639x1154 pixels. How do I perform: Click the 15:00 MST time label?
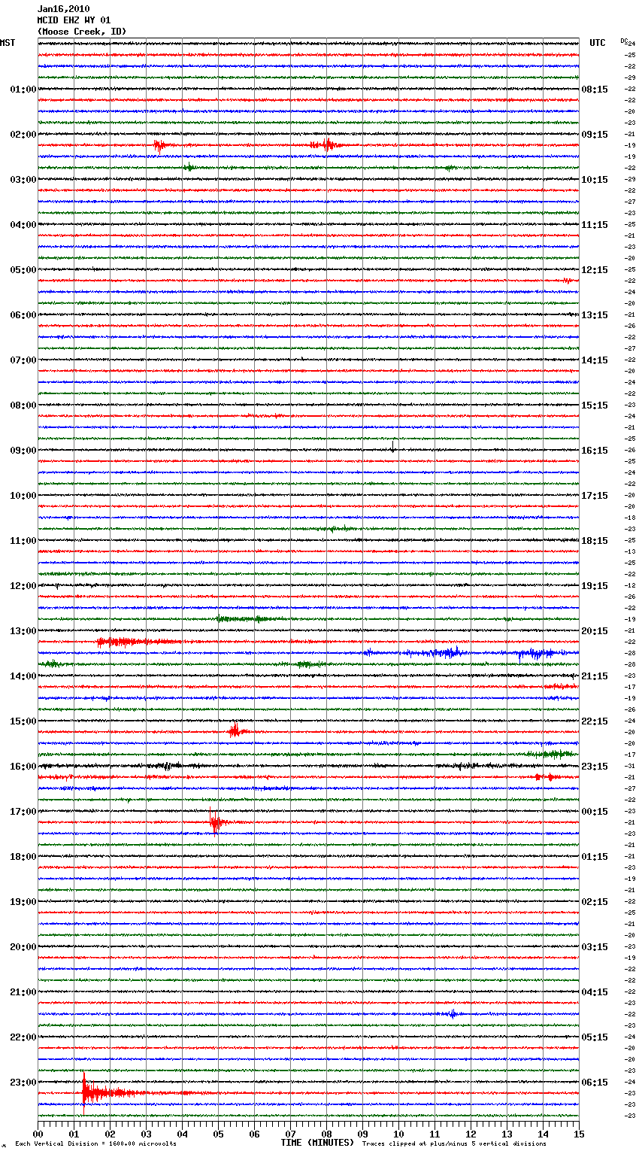click(x=23, y=721)
